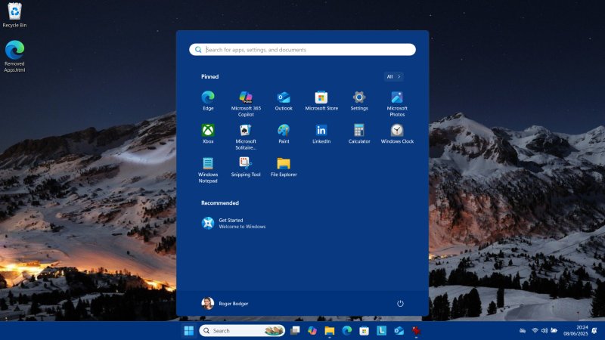Open Snipping Tool from pinned apps
This screenshot has height=340, width=605.
[246, 163]
